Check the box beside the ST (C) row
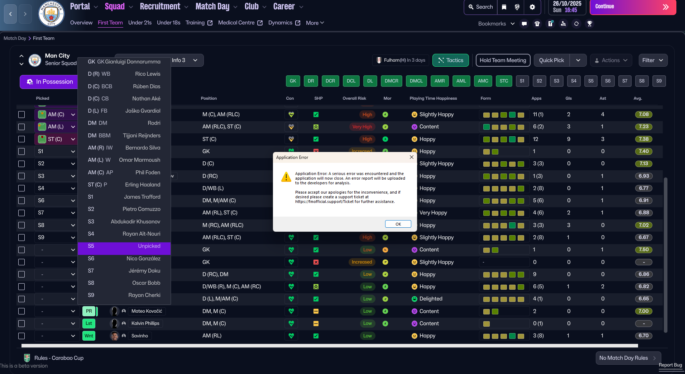This screenshot has height=374, width=685. pos(21,139)
